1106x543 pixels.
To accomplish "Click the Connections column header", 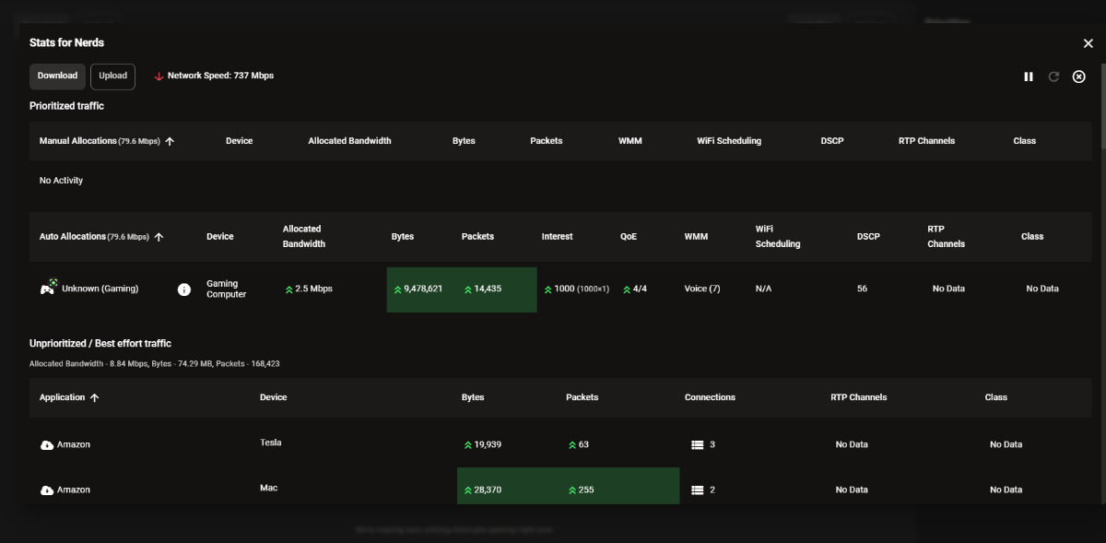I will point(710,397).
